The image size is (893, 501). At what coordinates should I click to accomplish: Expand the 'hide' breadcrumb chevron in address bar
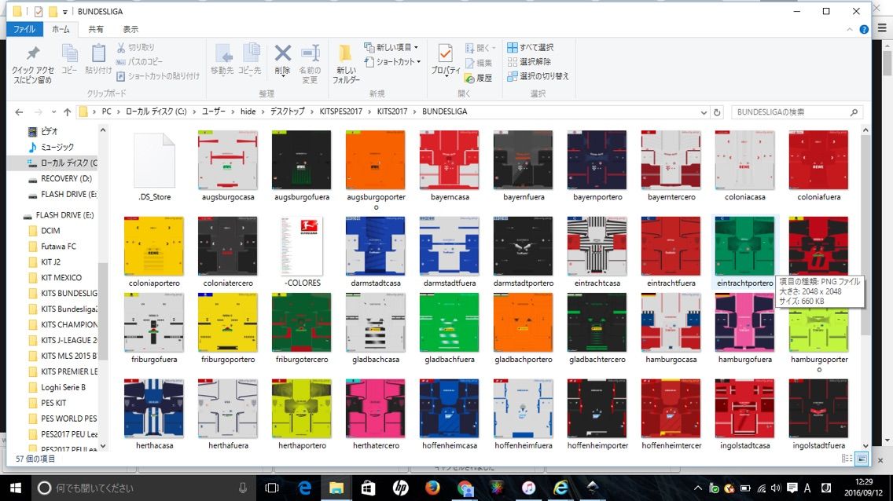coord(263,112)
